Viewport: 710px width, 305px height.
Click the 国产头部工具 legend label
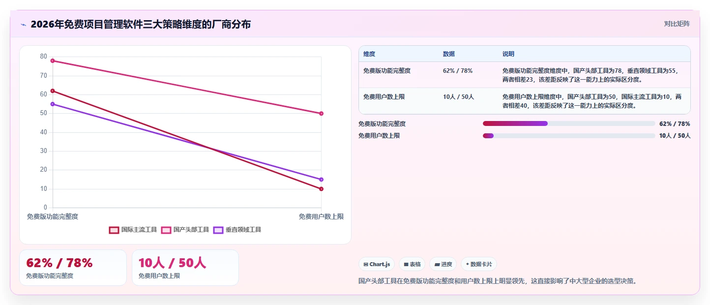[x=191, y=230]
